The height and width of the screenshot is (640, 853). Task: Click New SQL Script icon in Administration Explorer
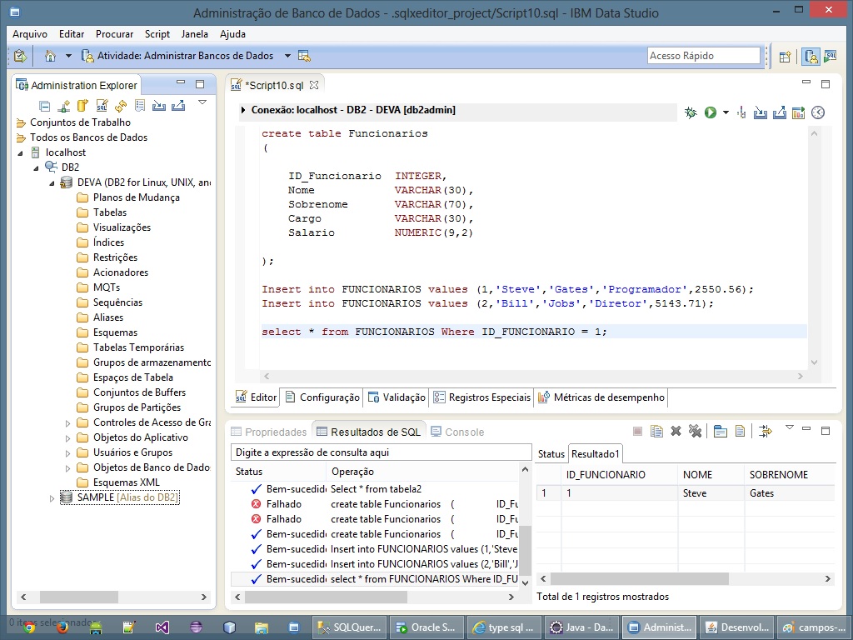coord(102,106)
